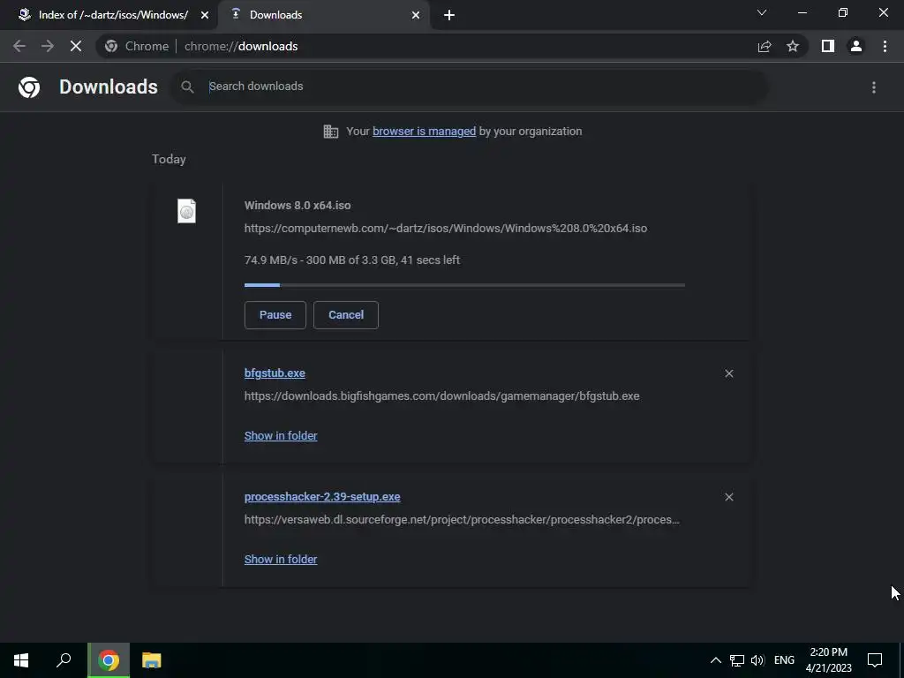The height and width of the screenshot is (678, 904).
Task: Open the clock and calendar flyout
Action: 828,660
